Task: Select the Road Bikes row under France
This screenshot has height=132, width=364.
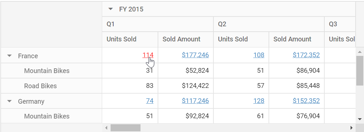Action: [51, 86]
